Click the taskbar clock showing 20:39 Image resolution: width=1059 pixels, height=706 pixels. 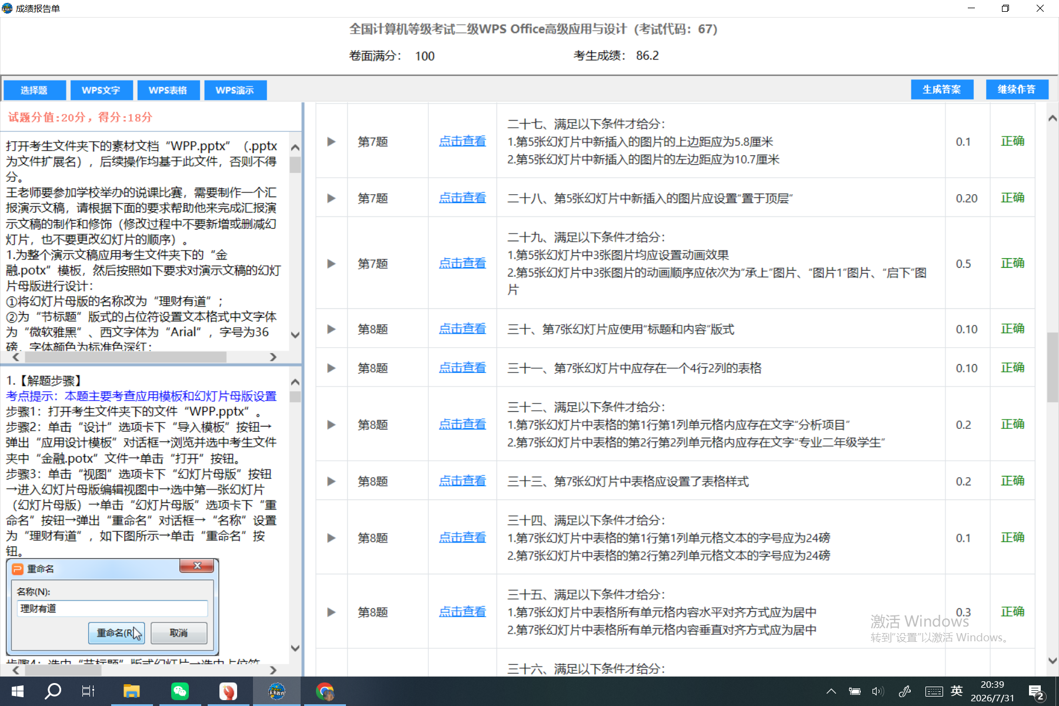click(x=993, y=691)
